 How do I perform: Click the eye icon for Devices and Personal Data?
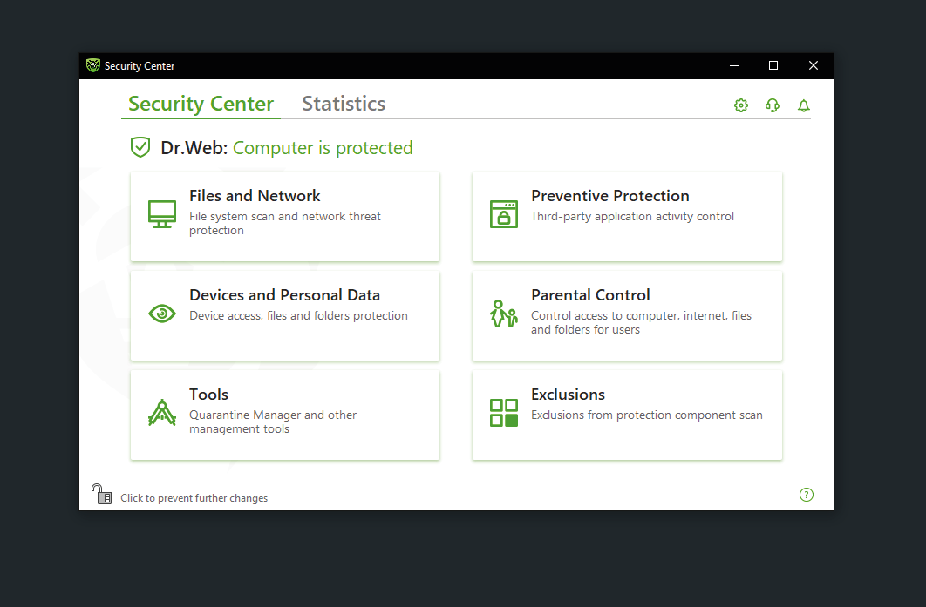pyautogui.click(x=162, y=314)
